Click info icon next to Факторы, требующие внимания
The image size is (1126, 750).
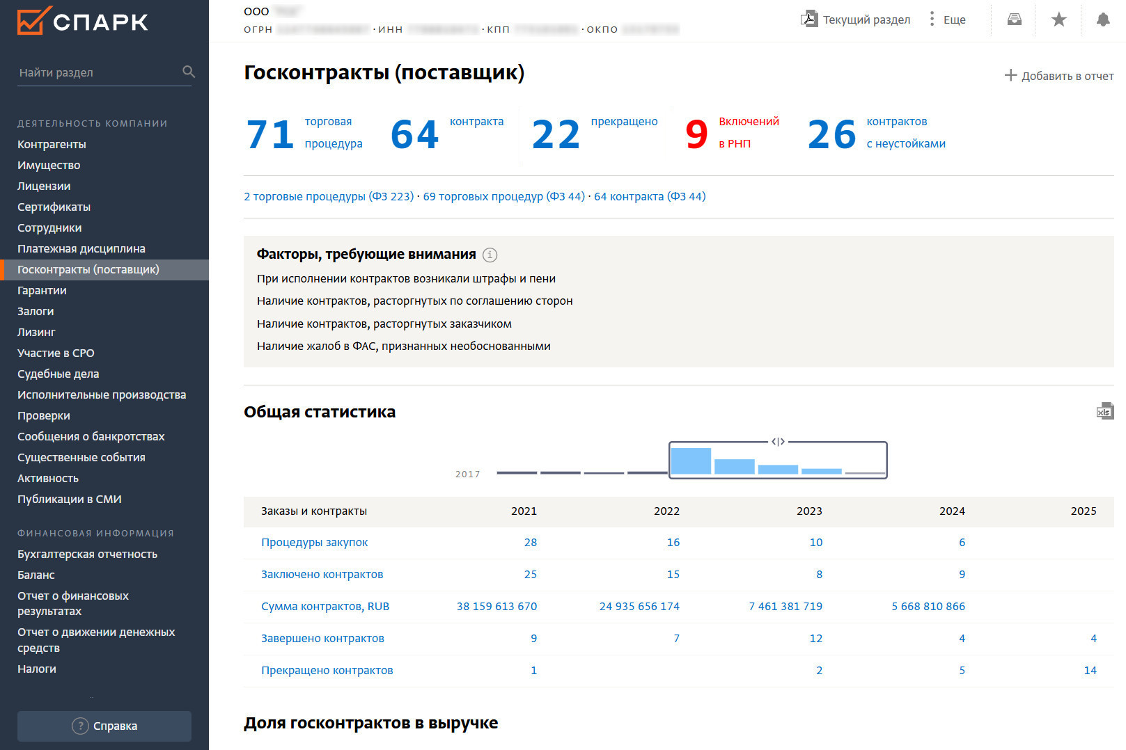(490, 255)
